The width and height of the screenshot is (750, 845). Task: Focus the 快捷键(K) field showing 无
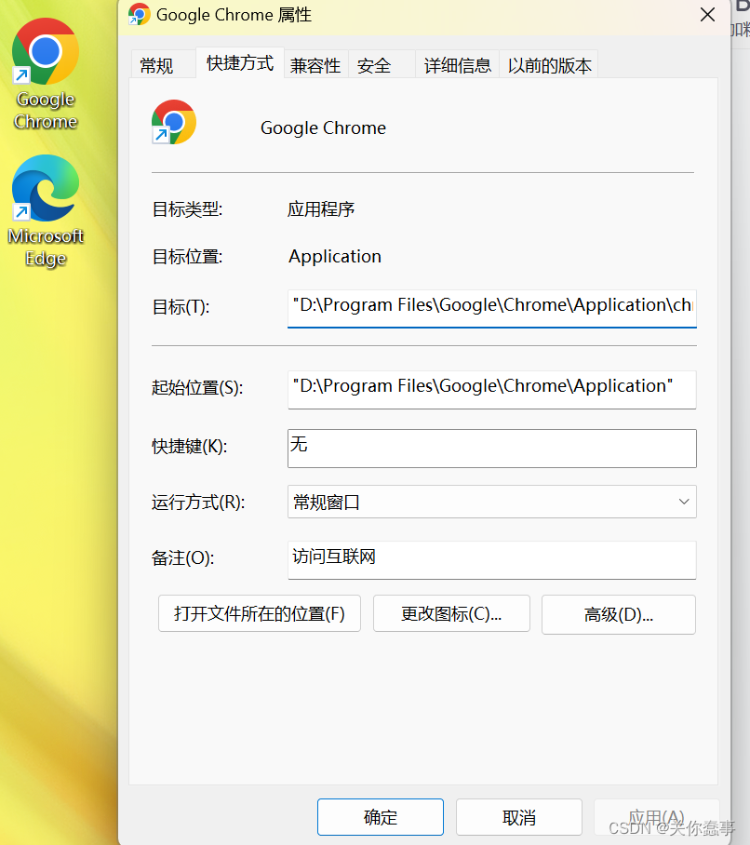(492, 449)
